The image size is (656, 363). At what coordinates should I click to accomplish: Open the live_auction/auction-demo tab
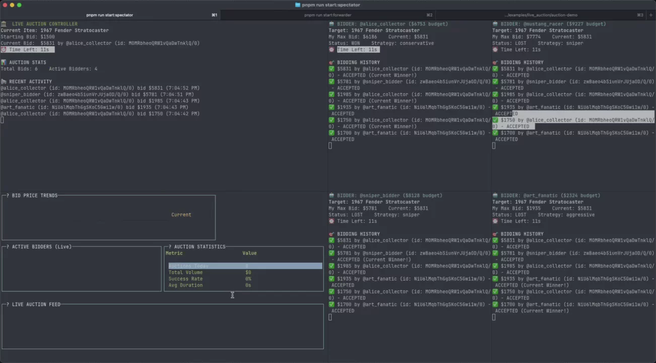tap(542, 15)
